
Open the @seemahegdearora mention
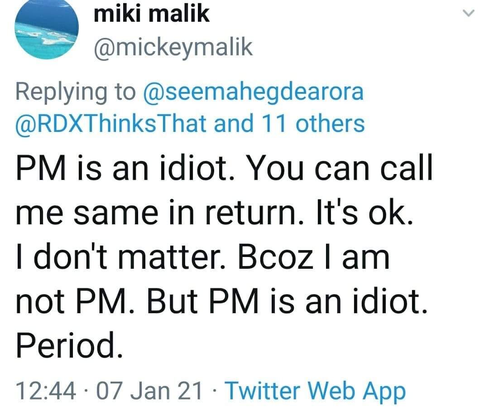(x=253, y=92)
